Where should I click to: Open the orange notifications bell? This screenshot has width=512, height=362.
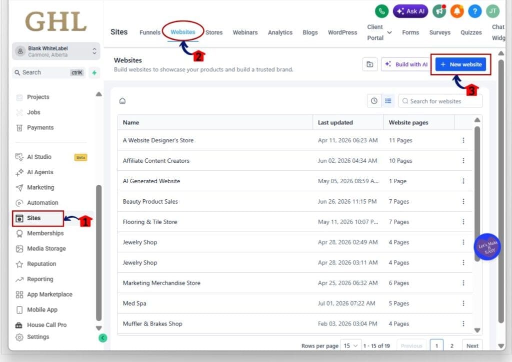click(457, 11)
